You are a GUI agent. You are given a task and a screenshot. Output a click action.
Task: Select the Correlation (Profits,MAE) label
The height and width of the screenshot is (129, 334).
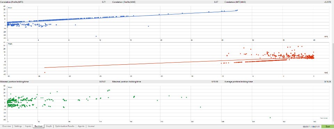tap(124, 2)
